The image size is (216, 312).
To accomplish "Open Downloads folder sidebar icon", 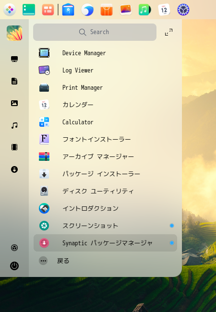I will point(14,169).
